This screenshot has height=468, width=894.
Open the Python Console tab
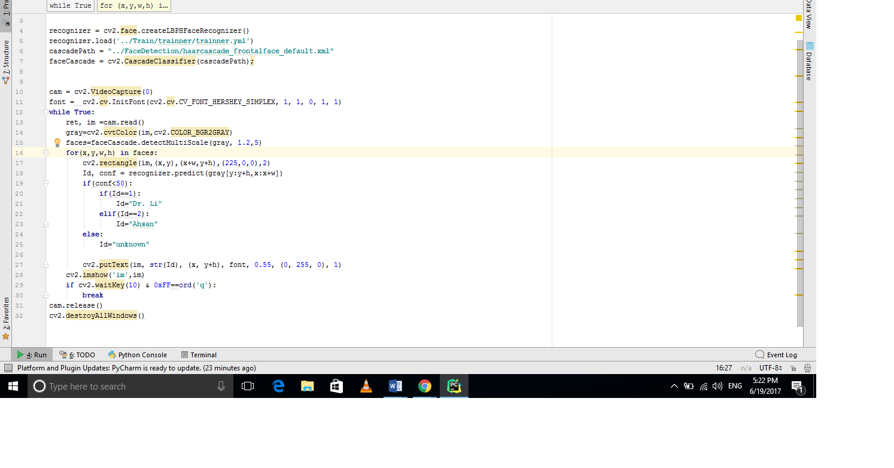[x=137, y=355]
